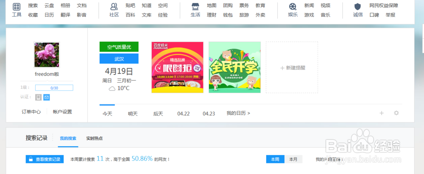Open the 视频 link
Viewport: 424px width, 174px height.
(x=325, y=6)
